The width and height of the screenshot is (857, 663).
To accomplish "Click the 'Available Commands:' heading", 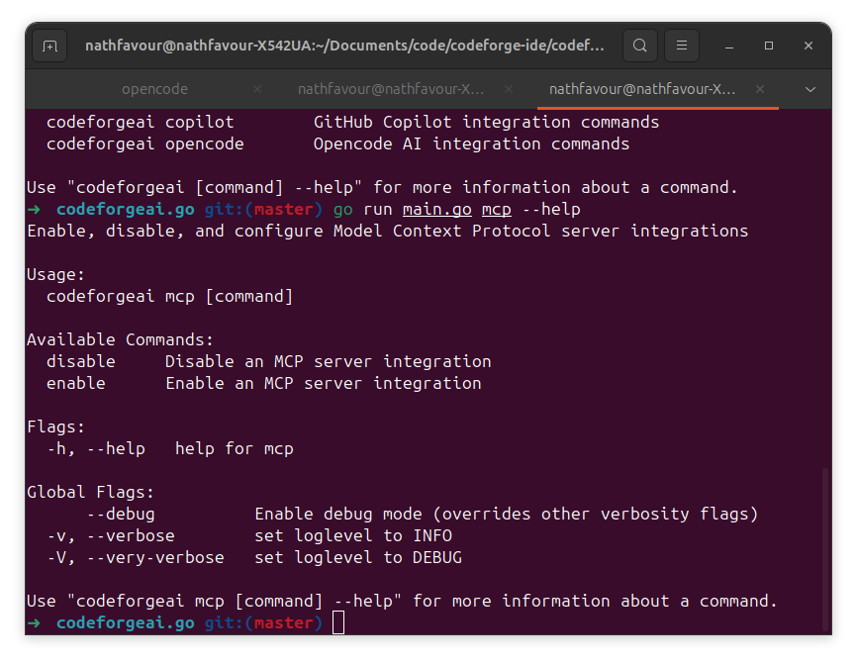I will click(121, 339).
